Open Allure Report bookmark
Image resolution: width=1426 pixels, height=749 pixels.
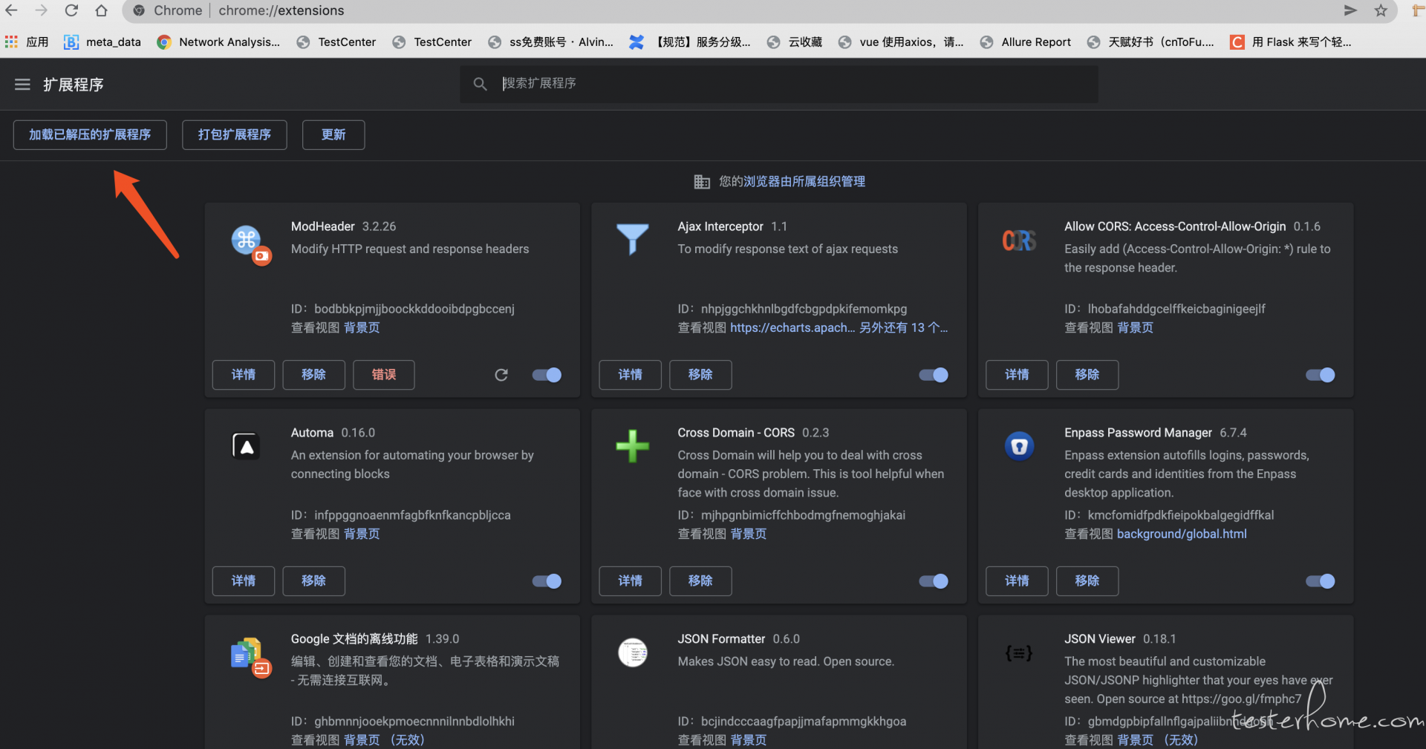point(1026,42)
